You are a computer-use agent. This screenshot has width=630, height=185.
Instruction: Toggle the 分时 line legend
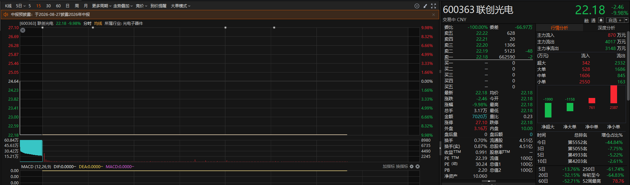87,23
